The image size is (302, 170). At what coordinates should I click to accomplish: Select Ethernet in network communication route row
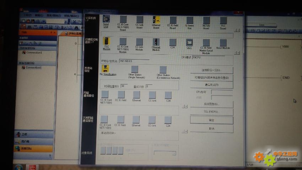click(x=136, y=95)
